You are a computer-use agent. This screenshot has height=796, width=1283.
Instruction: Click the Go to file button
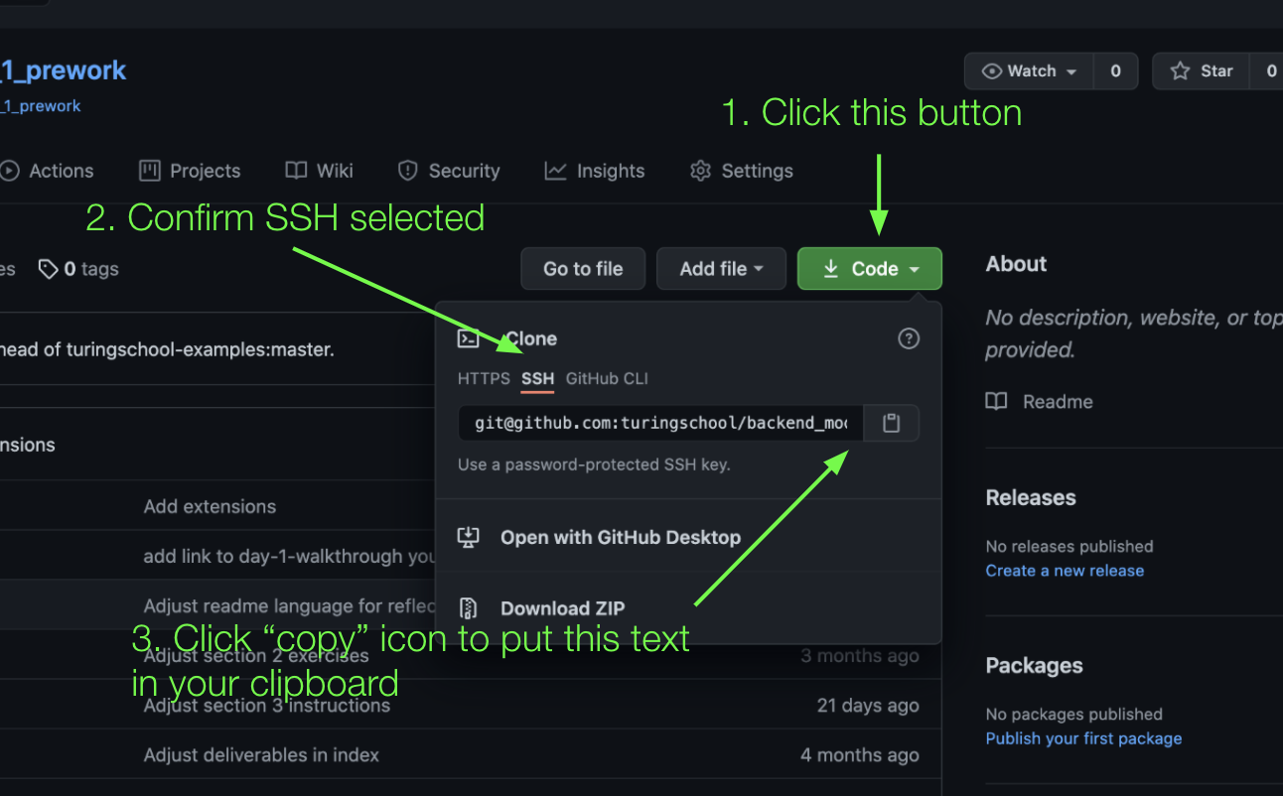tap(583, 268)
